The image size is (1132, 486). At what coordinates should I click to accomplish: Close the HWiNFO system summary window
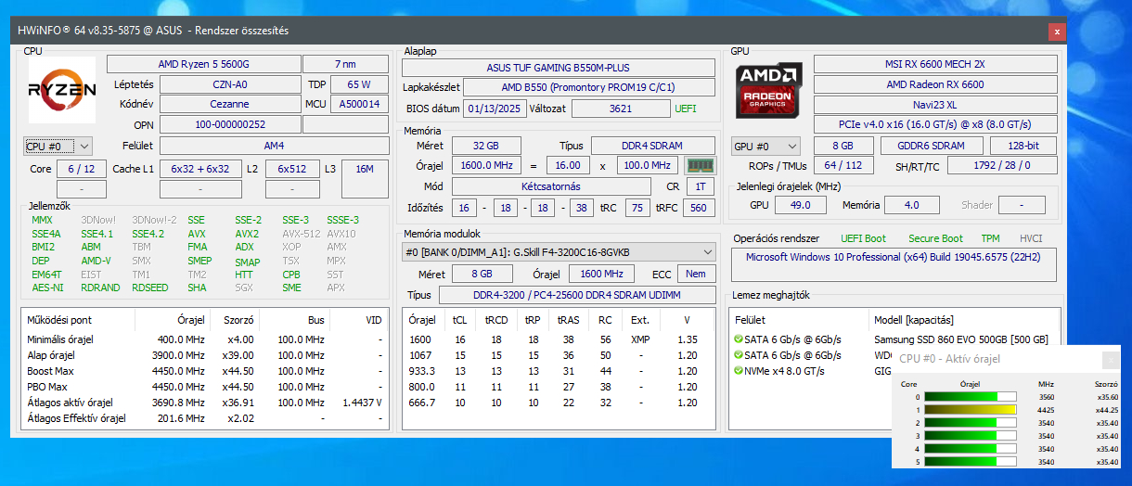pyautogui.click(x=1057, y=31)
